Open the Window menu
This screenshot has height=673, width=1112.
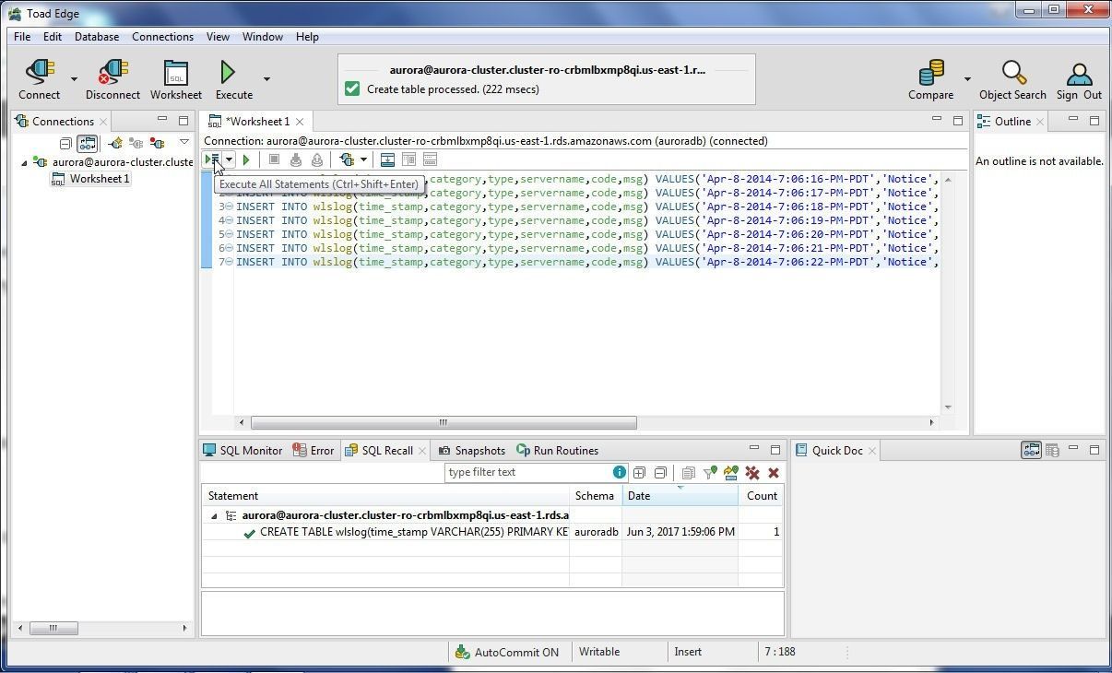click(x=263, y=37)
